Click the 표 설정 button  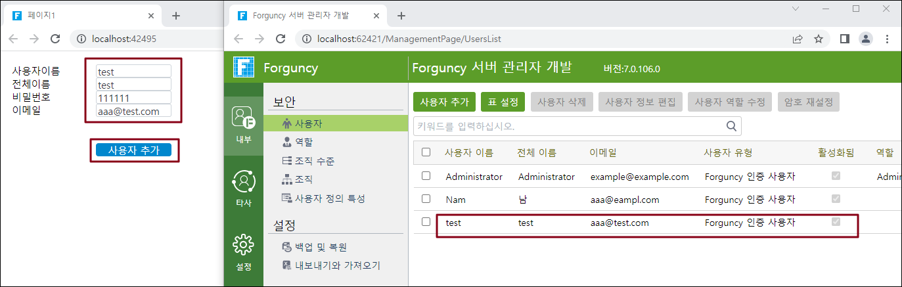503,102
